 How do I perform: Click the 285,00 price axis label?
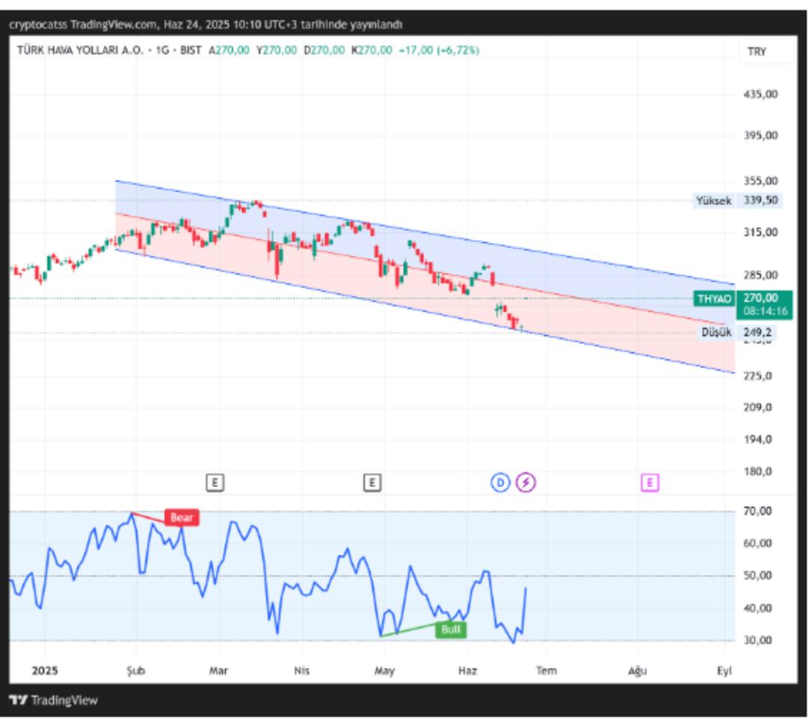(x=760, y=275)
